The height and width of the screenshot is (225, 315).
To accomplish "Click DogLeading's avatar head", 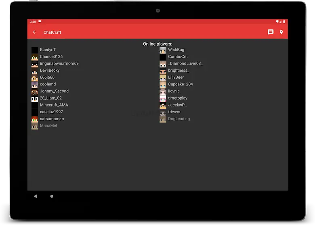I will (163, 119).
